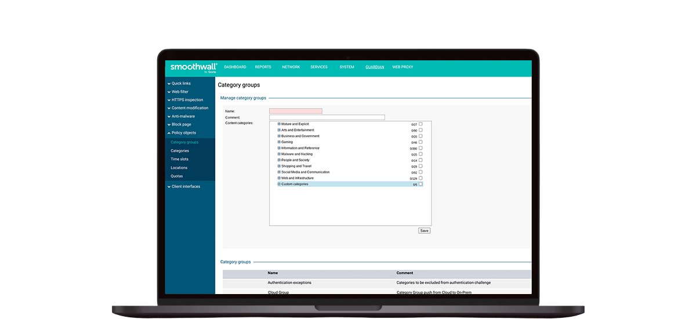Select the Cloud Group row name
The height and width of the screenshot is (319, 696).
pyautogui.click(x=278, y=292)
